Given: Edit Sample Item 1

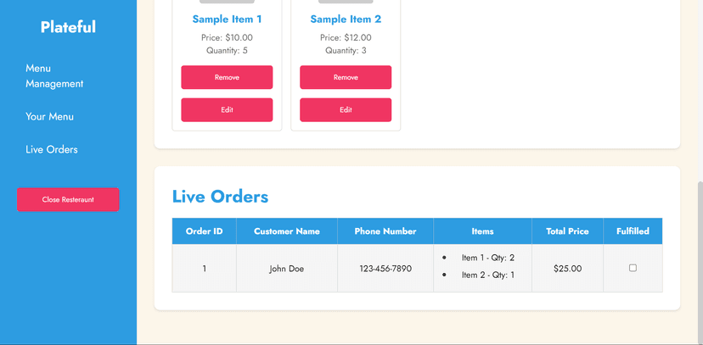Looking at the screenshot, I should (x=227, y=109).
